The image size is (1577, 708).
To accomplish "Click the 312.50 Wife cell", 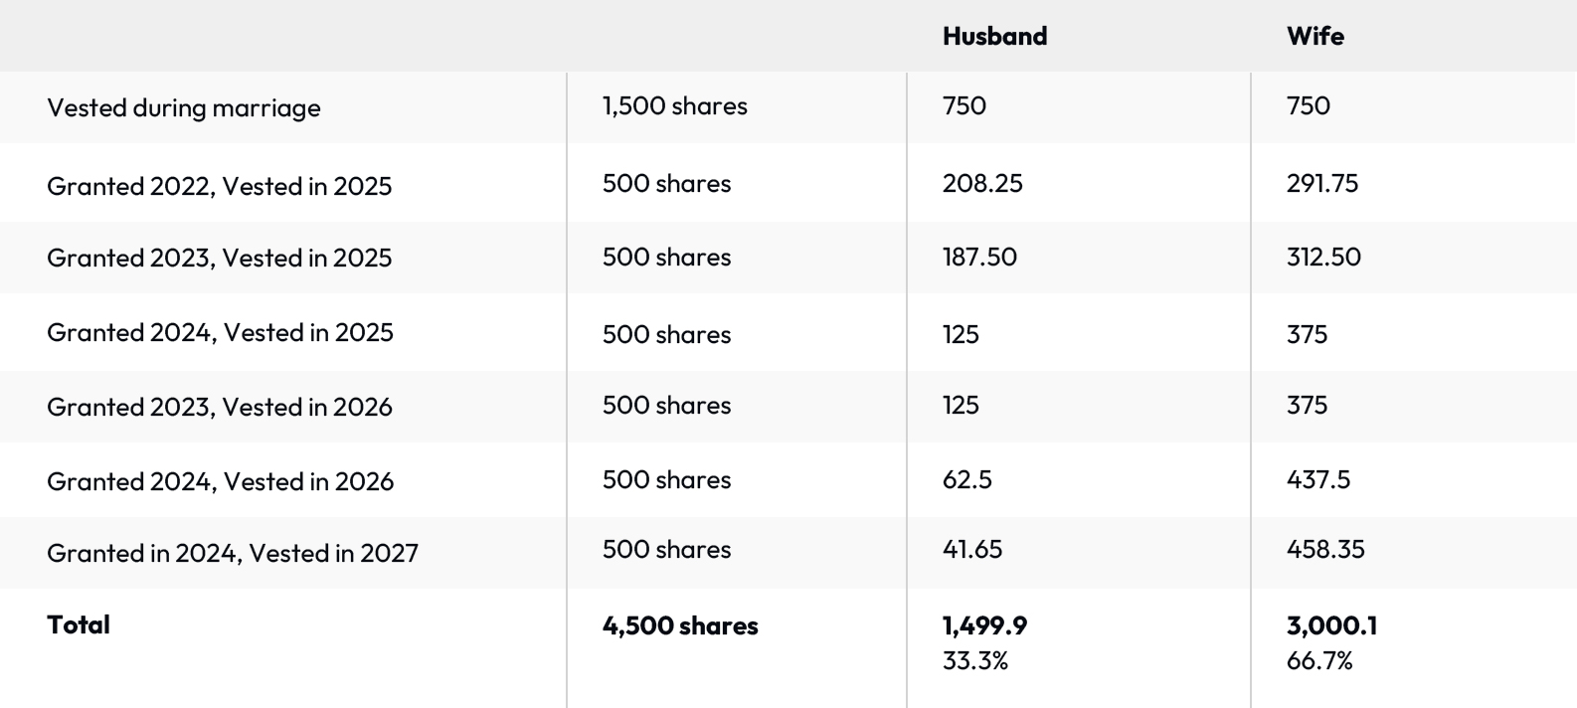I will [x=1323, y=258].
